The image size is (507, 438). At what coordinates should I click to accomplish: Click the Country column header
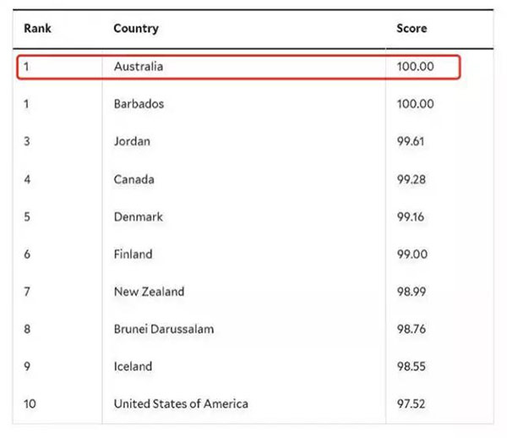click(136, 29)
